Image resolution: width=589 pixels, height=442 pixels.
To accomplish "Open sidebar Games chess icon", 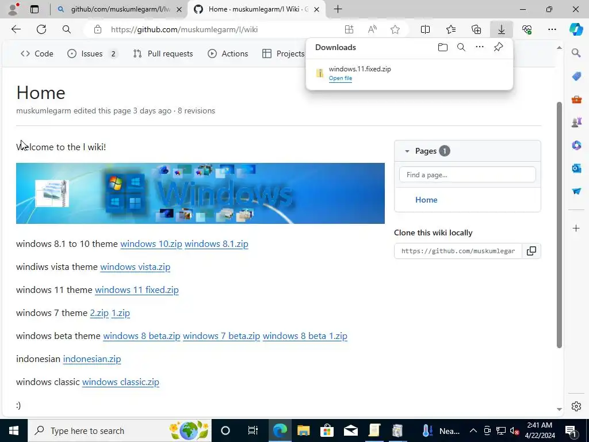I will click(576, 122).
